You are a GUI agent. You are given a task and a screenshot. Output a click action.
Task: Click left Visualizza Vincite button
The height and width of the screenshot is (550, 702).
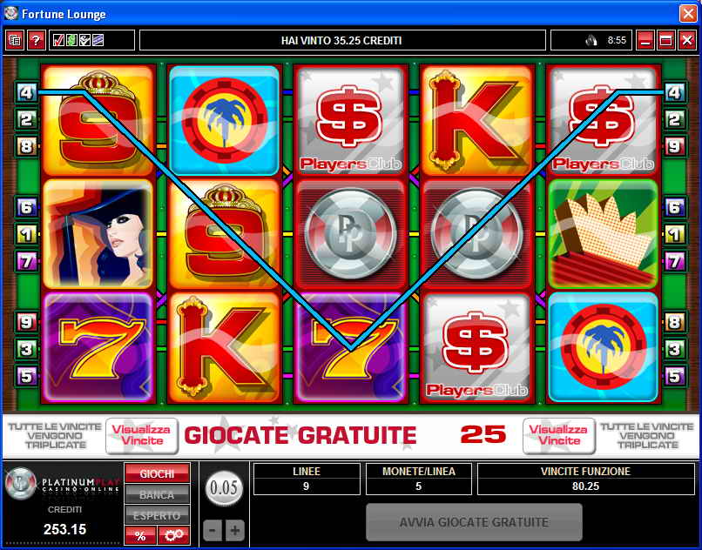click(x=141, y=435)
